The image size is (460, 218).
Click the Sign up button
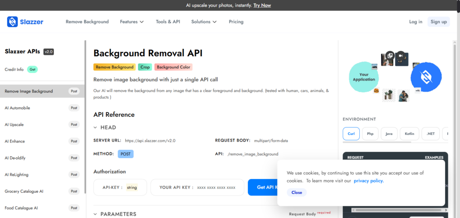438,22
